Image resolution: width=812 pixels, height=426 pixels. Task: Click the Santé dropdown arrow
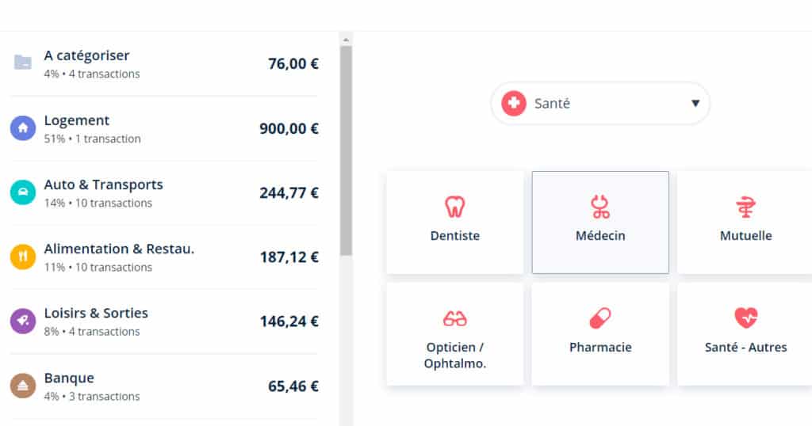(x=695, y=103)
